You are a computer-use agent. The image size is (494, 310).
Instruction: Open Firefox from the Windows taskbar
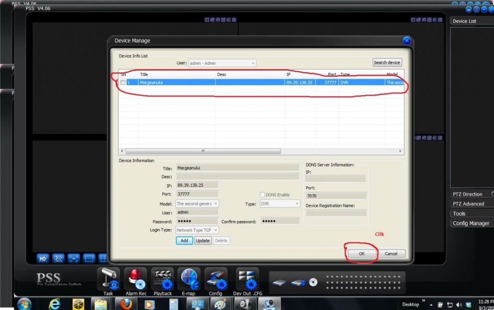tap(126, 304)
